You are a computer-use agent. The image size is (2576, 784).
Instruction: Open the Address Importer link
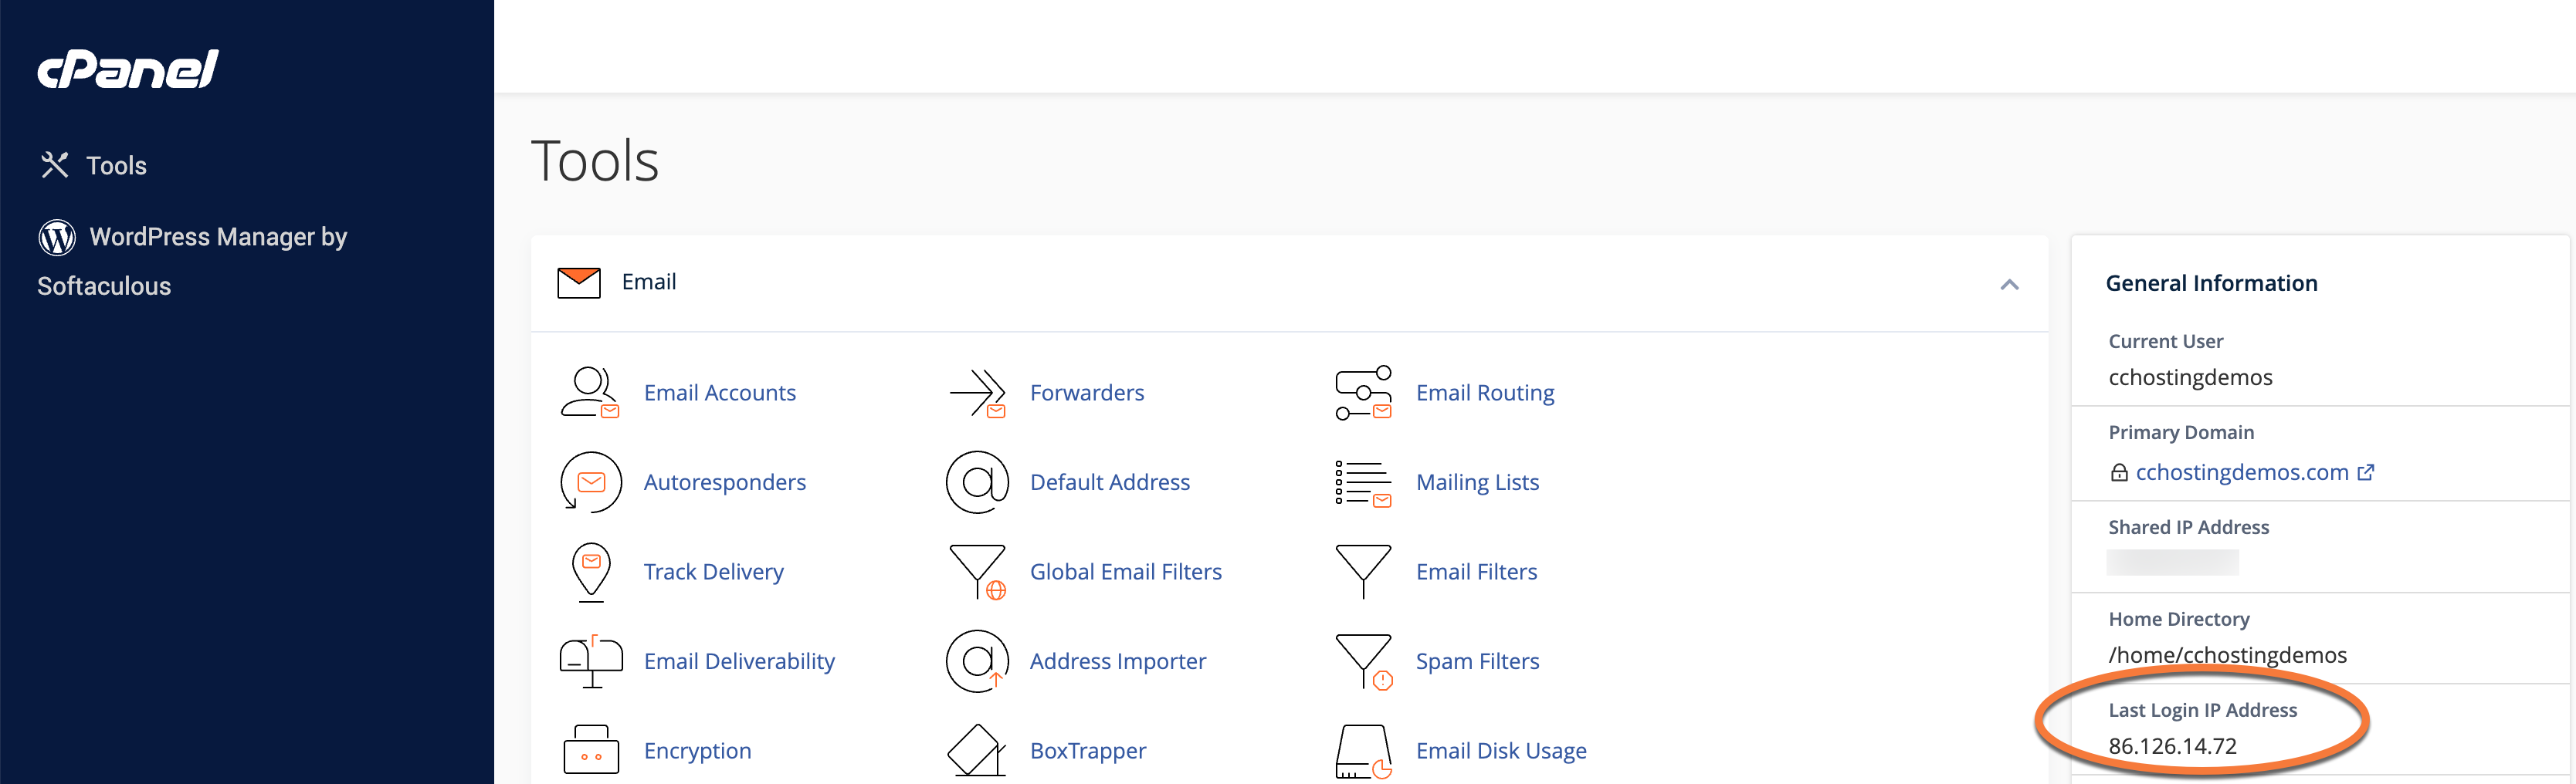tap(1117, 661)
